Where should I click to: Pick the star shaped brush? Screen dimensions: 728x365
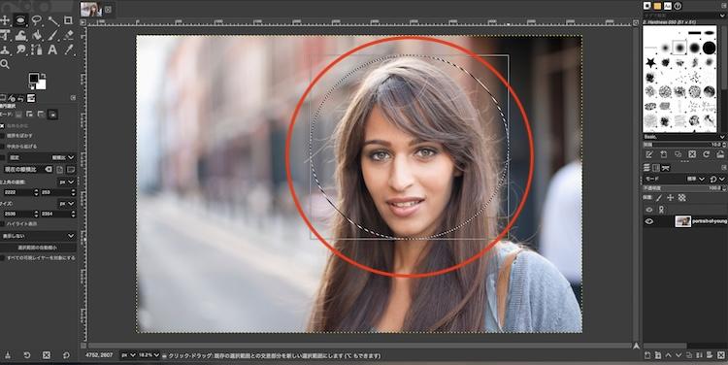[x=651, y=62]
